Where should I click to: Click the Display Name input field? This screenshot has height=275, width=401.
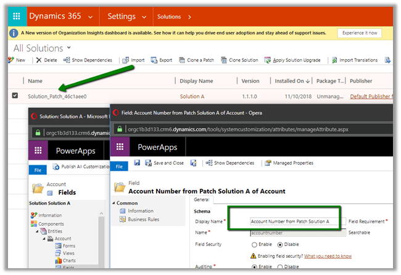pyautogui.click(x=294, y=221)
